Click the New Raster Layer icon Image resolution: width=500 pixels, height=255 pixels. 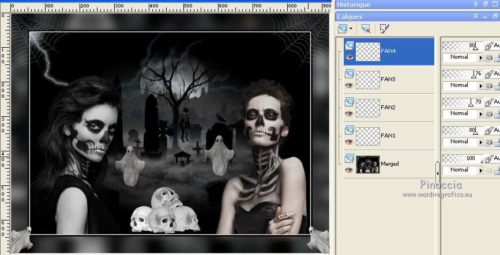(343, 29)
